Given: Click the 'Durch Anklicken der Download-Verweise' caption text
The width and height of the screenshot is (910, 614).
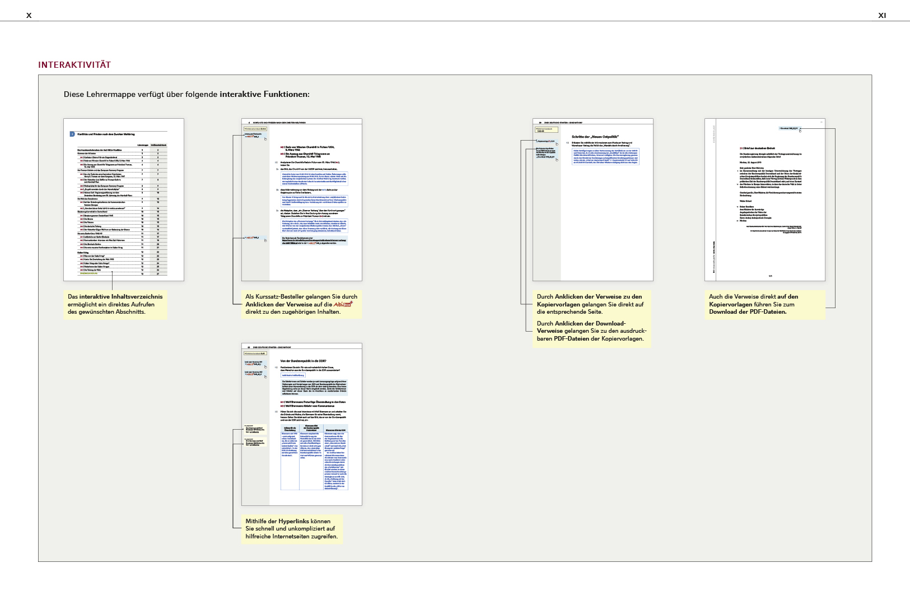Looking at the screenshot, I should (591, 331).
